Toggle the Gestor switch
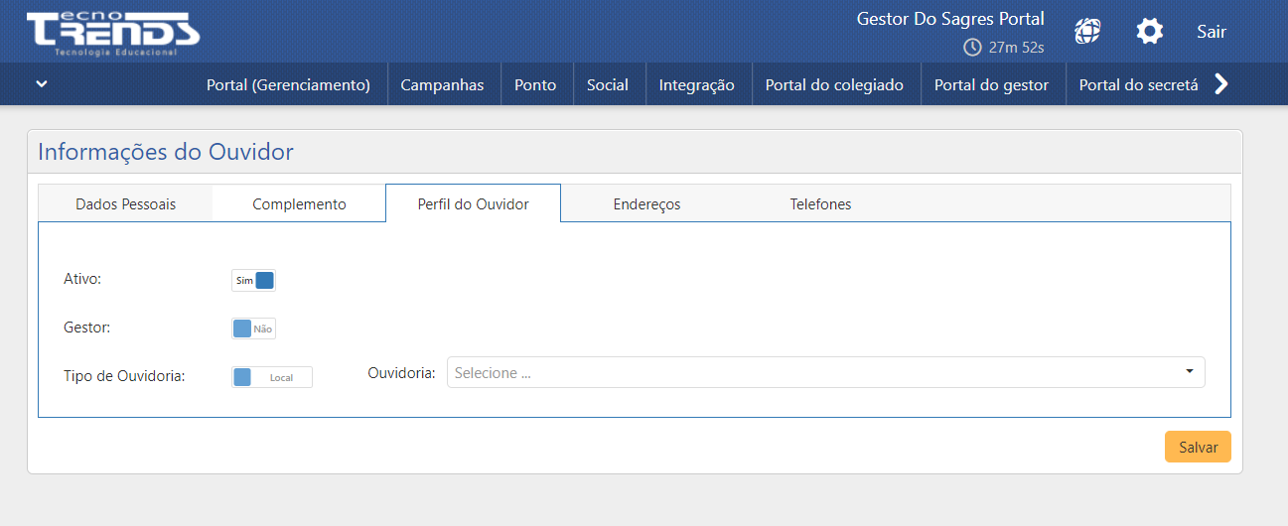 click(253, 329)
